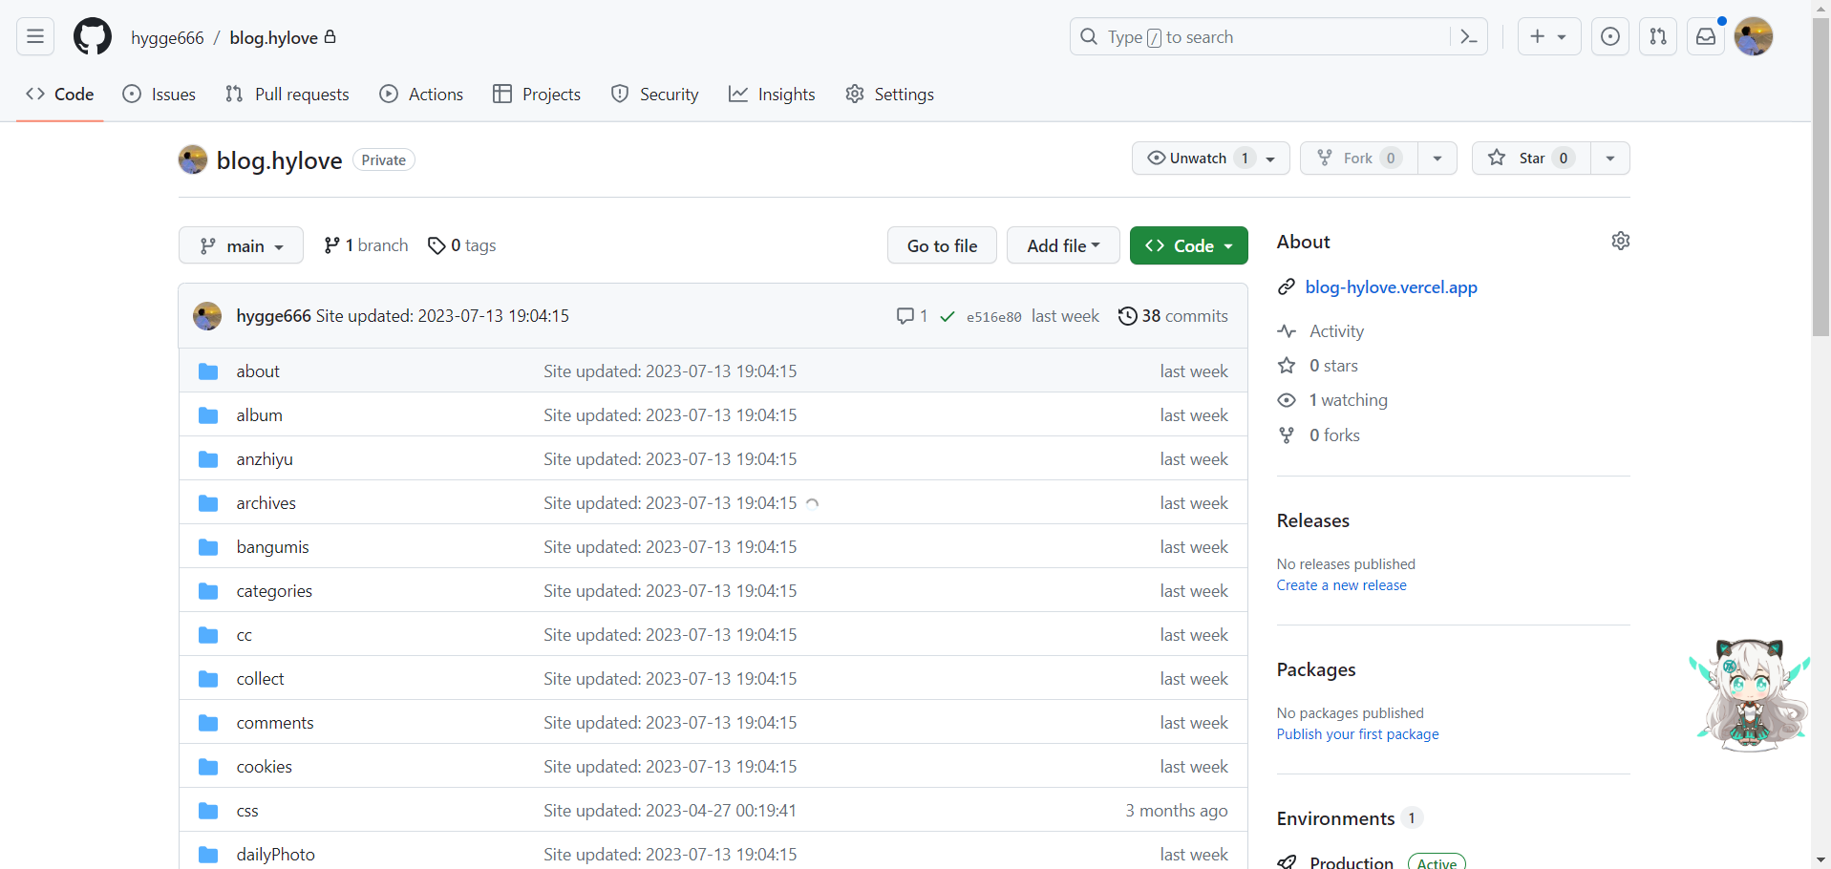Viewport: 1831px width, 869px height.
Task: Open the Actions tab
Action: point(421,95)
